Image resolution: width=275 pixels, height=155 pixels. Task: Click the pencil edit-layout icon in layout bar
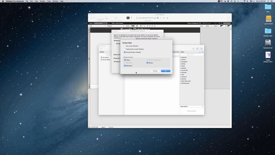point(109,23)
